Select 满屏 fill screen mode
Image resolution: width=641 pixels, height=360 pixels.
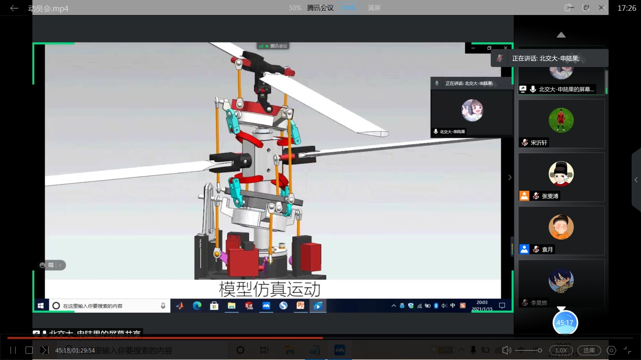pyautogui.click(x=374, y=8)
